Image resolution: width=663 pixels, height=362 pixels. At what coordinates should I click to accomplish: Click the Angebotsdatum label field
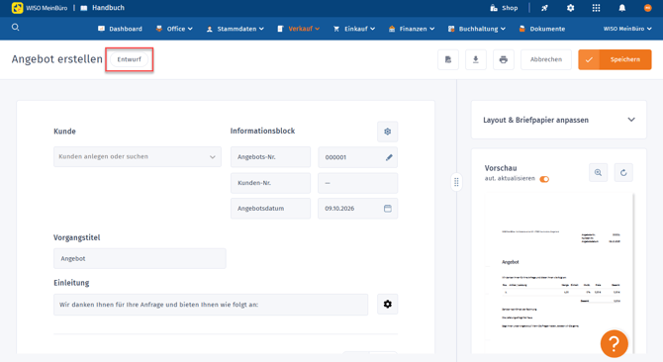tap(270, 209)
